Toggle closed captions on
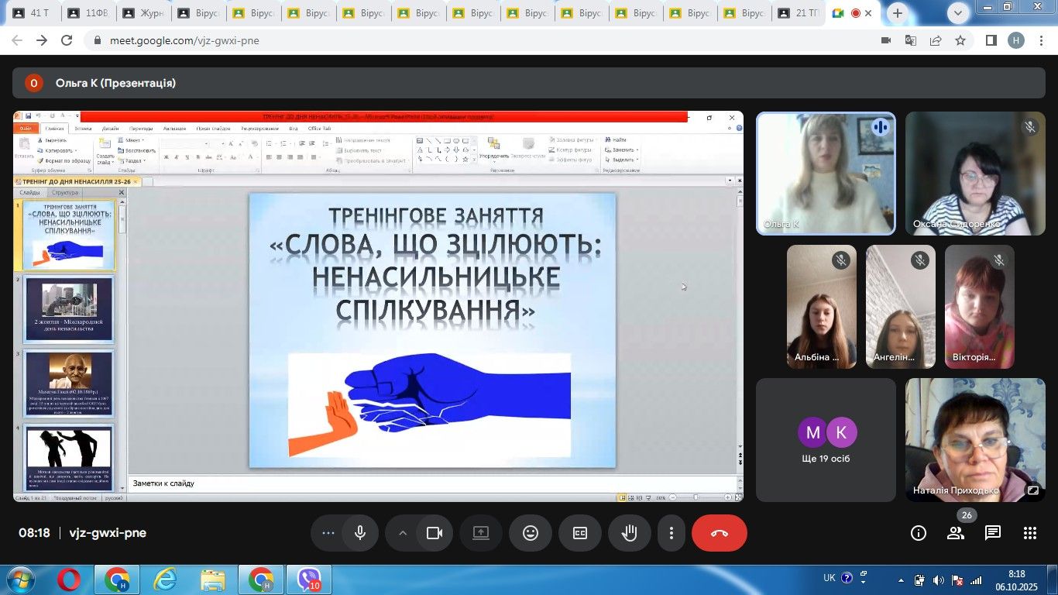Screen dimensions: 1058x595 point(580,533)
